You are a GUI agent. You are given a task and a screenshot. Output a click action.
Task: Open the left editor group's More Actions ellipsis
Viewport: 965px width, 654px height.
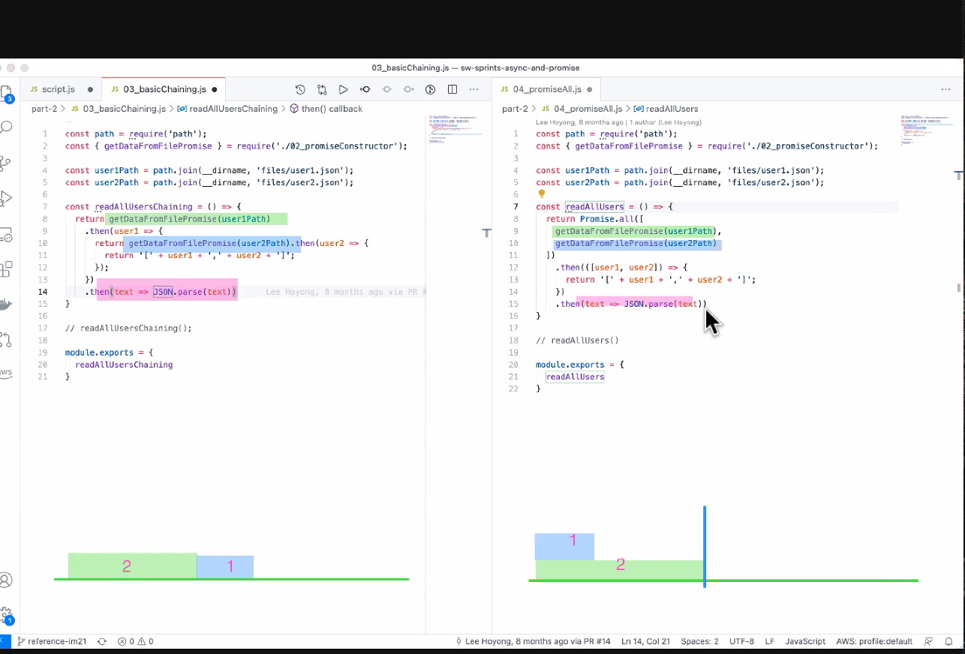tap(473, 89)
